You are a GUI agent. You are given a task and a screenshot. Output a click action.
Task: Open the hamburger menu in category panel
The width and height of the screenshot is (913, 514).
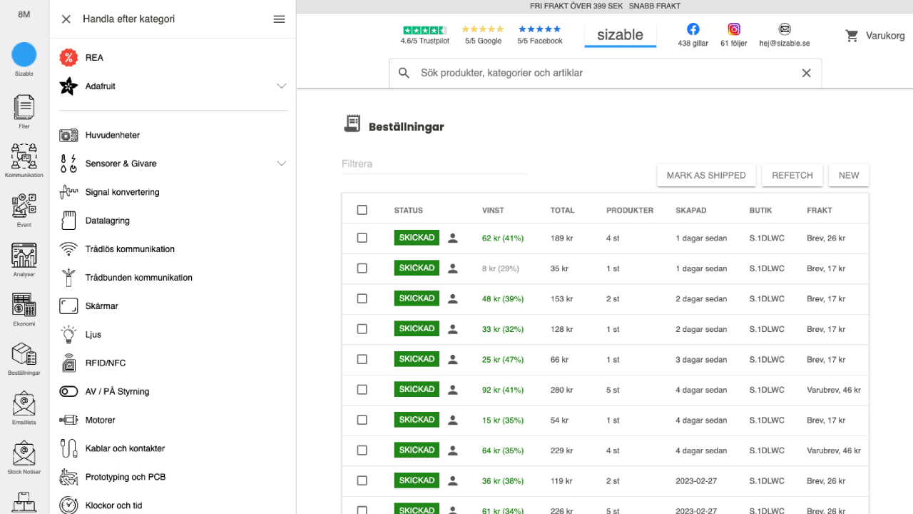click(x=280, y=19)
